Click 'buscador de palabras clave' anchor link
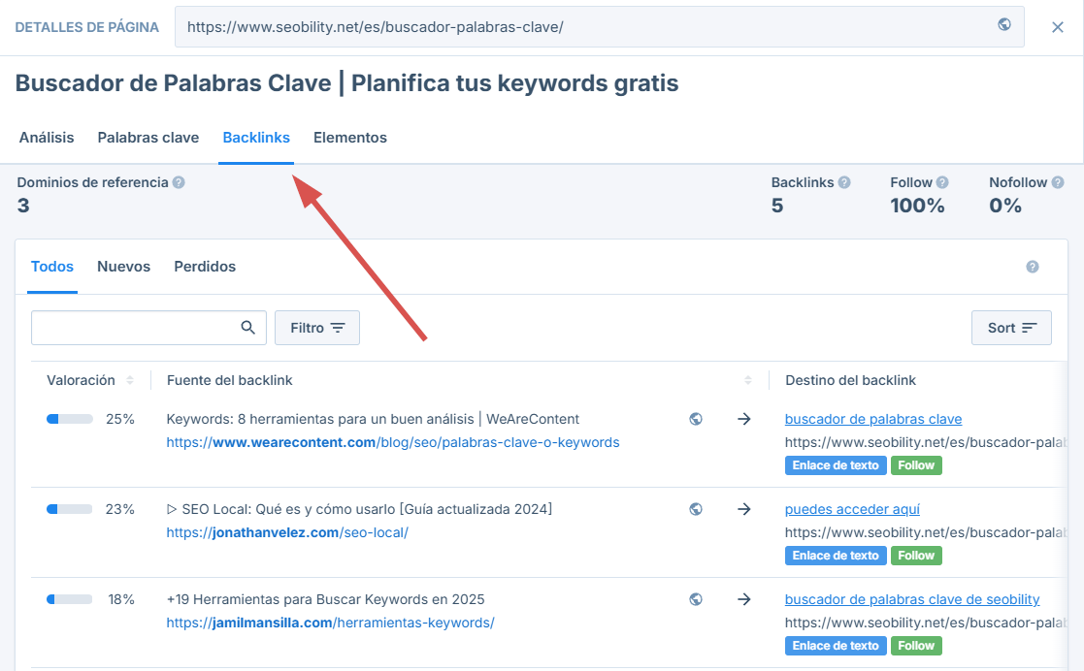Image resolution: width=1084 pixels, height=671 pixels. coord(873,419)
